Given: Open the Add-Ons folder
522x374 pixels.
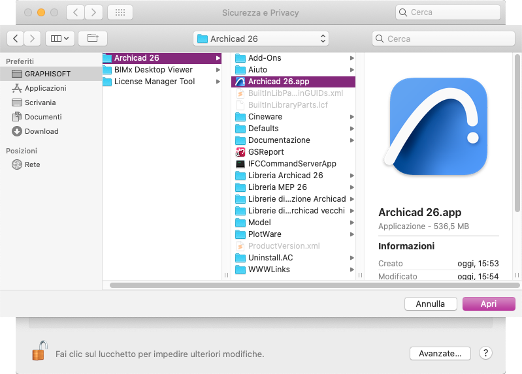Looking at the screenshot, I should [293, 58].
